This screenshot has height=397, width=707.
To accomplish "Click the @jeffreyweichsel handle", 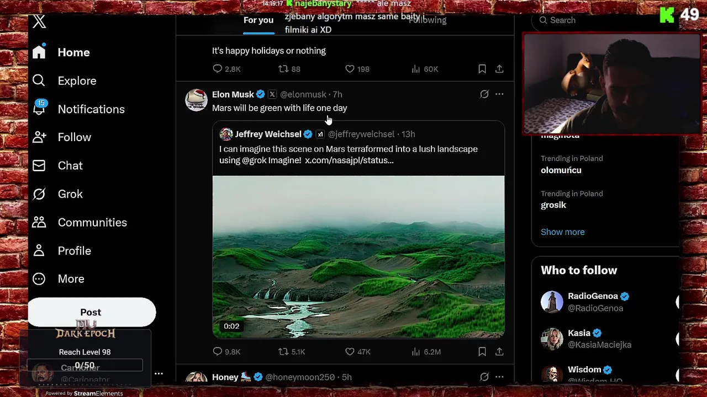I will point(361,134).
